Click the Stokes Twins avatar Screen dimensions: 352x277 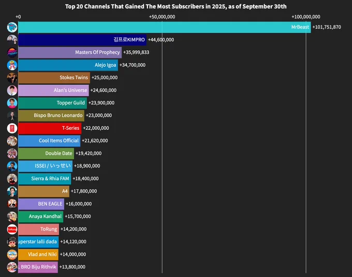[12, 78]
